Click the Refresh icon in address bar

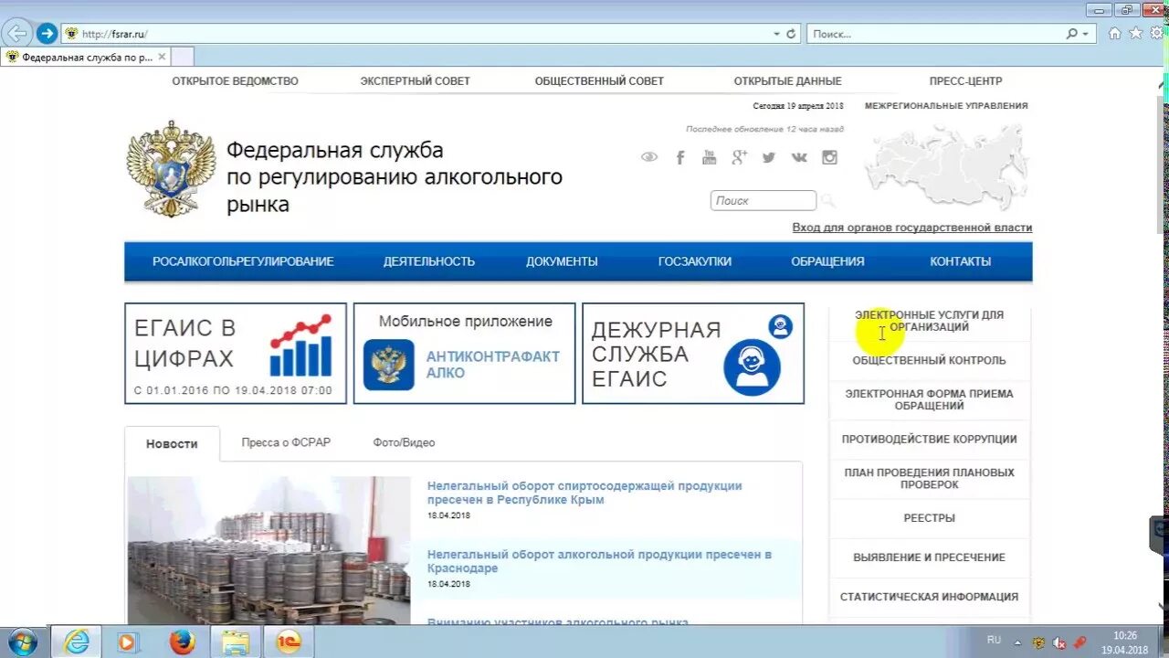[791, 34]
